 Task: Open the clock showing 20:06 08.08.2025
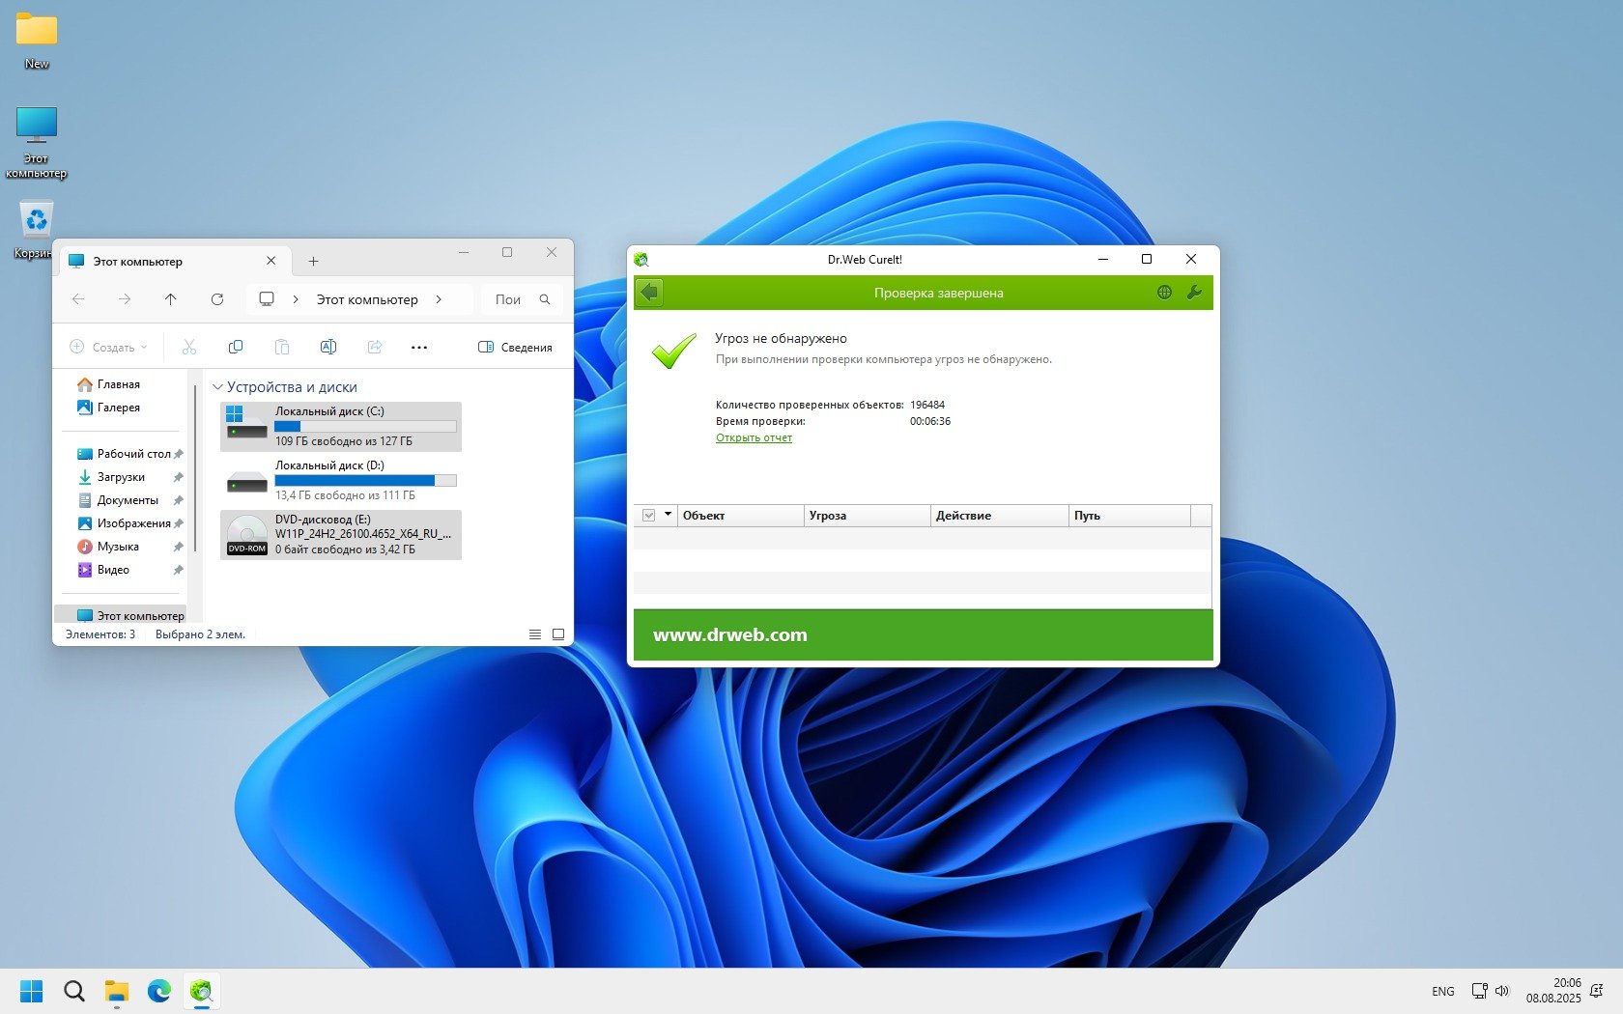[x=1553, y=991]
